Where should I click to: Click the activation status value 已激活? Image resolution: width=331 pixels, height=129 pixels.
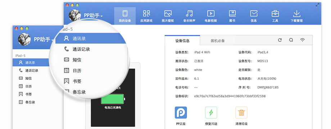click(x=199, y=61)
